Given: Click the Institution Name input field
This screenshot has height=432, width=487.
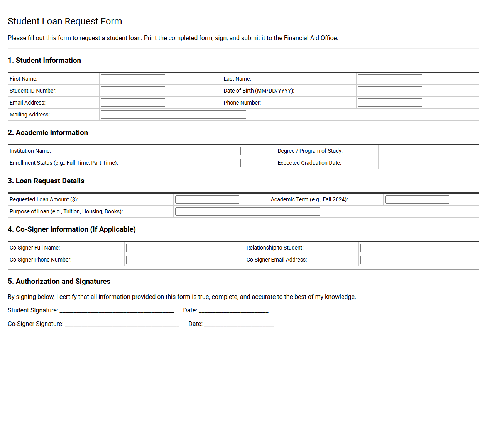Looking at the screenshot, I should point(209,151).
